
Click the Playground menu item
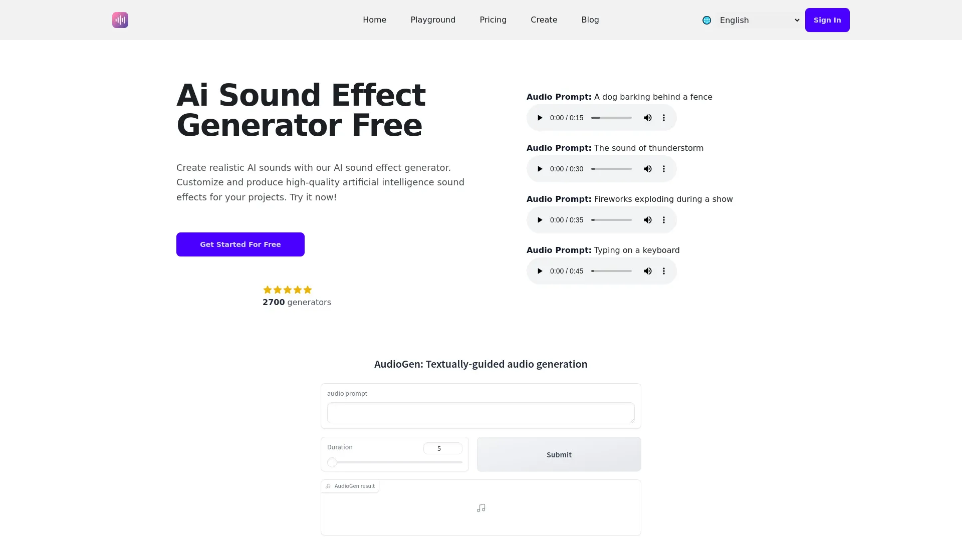pos(433,20)
